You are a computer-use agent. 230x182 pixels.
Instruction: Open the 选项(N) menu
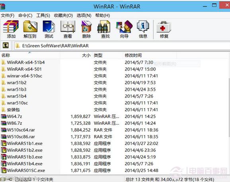(x=84, y=16)
